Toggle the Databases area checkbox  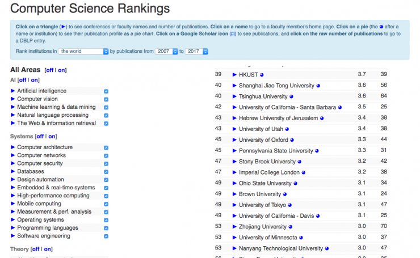(x=106, y=172)
